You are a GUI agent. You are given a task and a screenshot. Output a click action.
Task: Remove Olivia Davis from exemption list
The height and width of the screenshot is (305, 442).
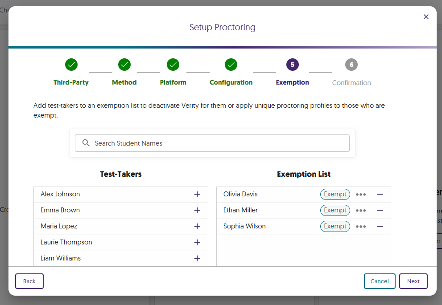(x=380, y=195)
